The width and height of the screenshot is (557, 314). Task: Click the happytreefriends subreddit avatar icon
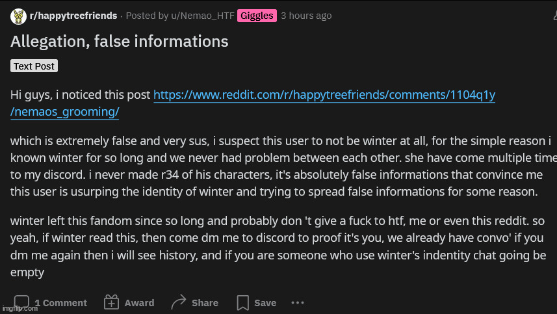(18, 16)
